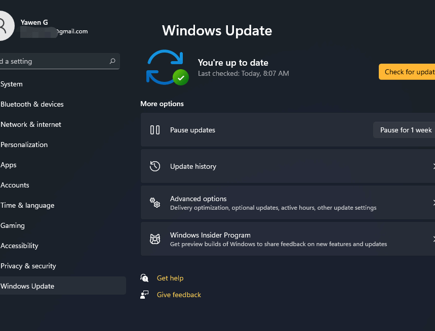Click the Windows Update sync status icon
The height and width of the screenshot is (331, 435).
pyautogui.click(x=167, y=67)
